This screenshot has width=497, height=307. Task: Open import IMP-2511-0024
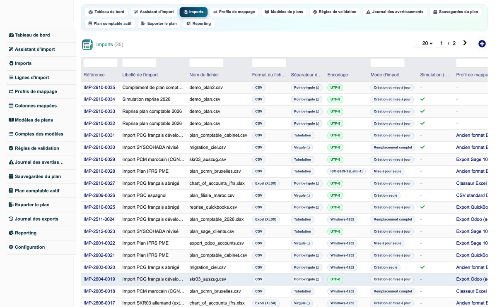pos(99,219)
